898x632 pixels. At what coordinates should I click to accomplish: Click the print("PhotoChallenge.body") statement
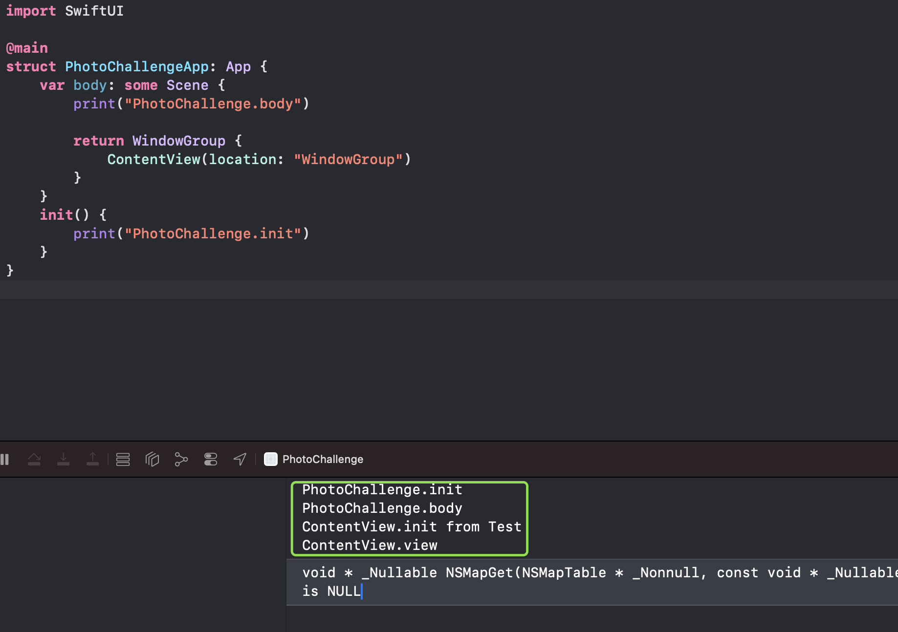(191, 104)
